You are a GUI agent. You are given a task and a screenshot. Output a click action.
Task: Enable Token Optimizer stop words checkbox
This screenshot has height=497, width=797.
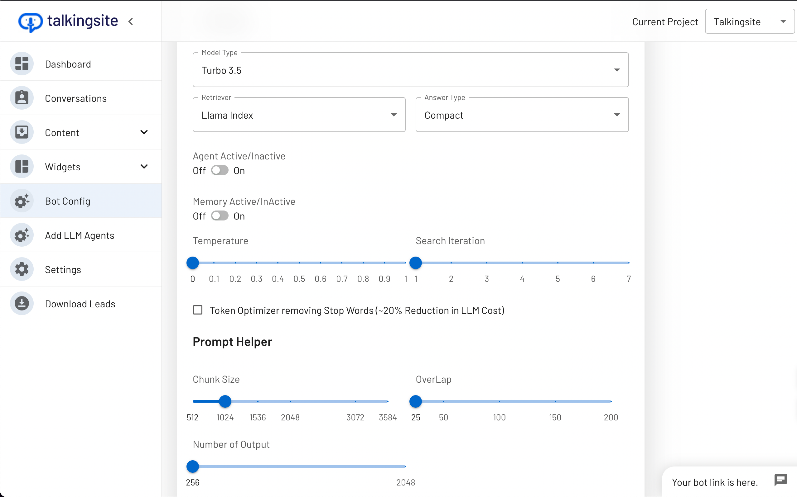pyautogui.click(x=197, y=310)
